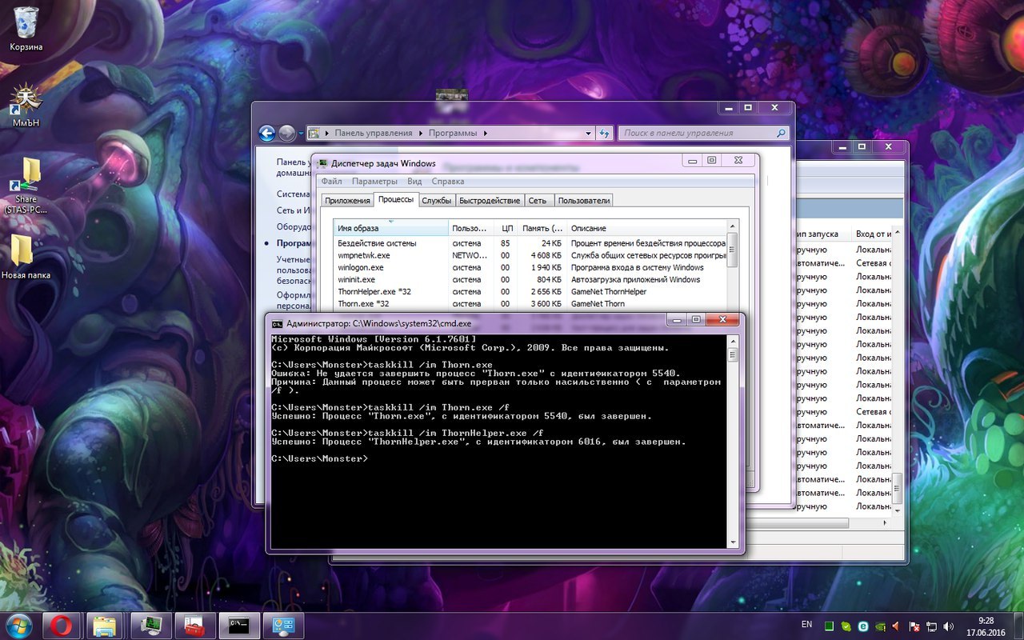Click the magnifier icon in the search box

(x=781, y=134)
